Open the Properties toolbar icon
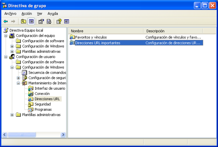Image resolution: width=218 pixels, height=147 pixels. pyautogui.click(x=41, y=21)
